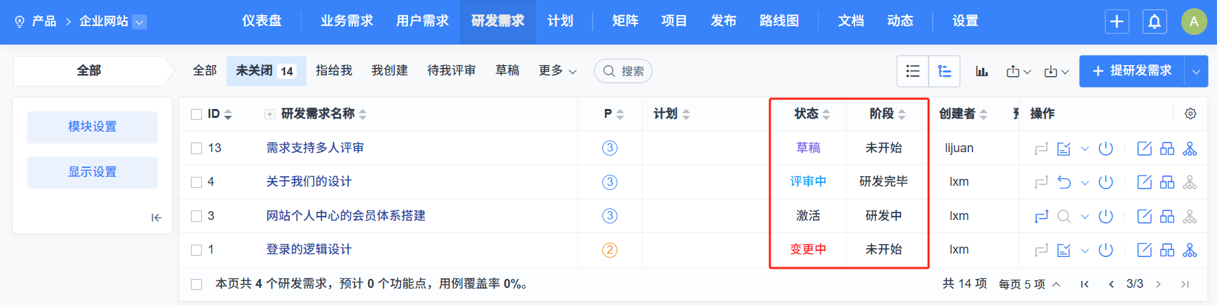The height and width of the screenshot is (305, 1217).
Task: Click the 搜索 search field
Action: tap(623, 71)
